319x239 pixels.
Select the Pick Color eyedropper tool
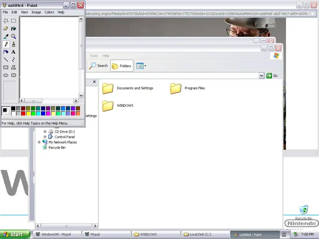click(6, 36)
